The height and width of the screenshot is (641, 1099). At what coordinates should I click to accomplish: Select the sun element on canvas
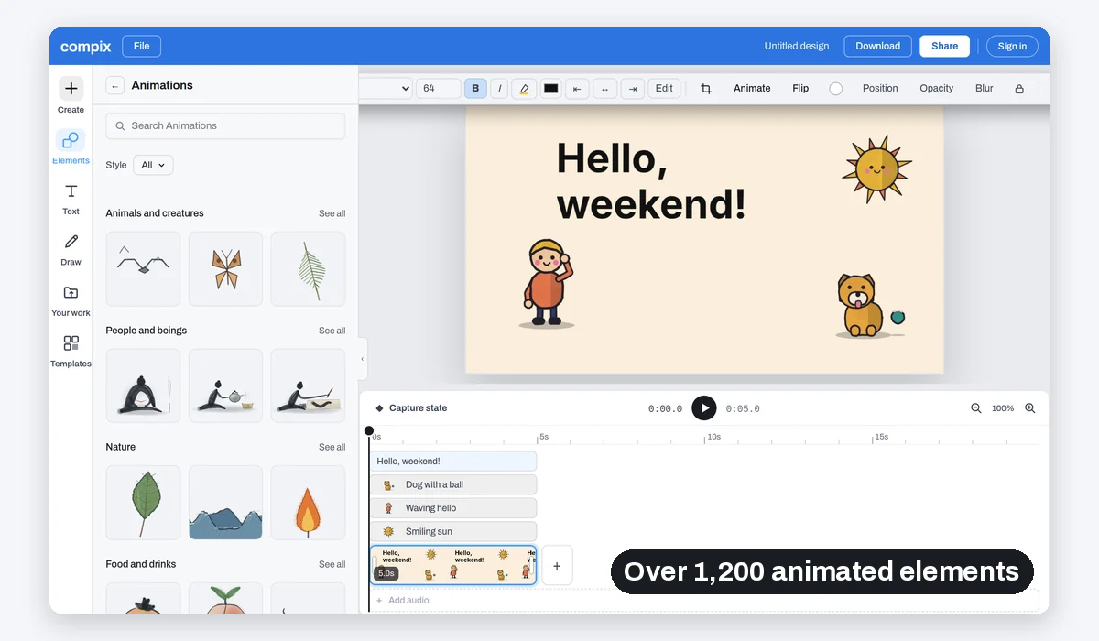click(x=876, y=169)
